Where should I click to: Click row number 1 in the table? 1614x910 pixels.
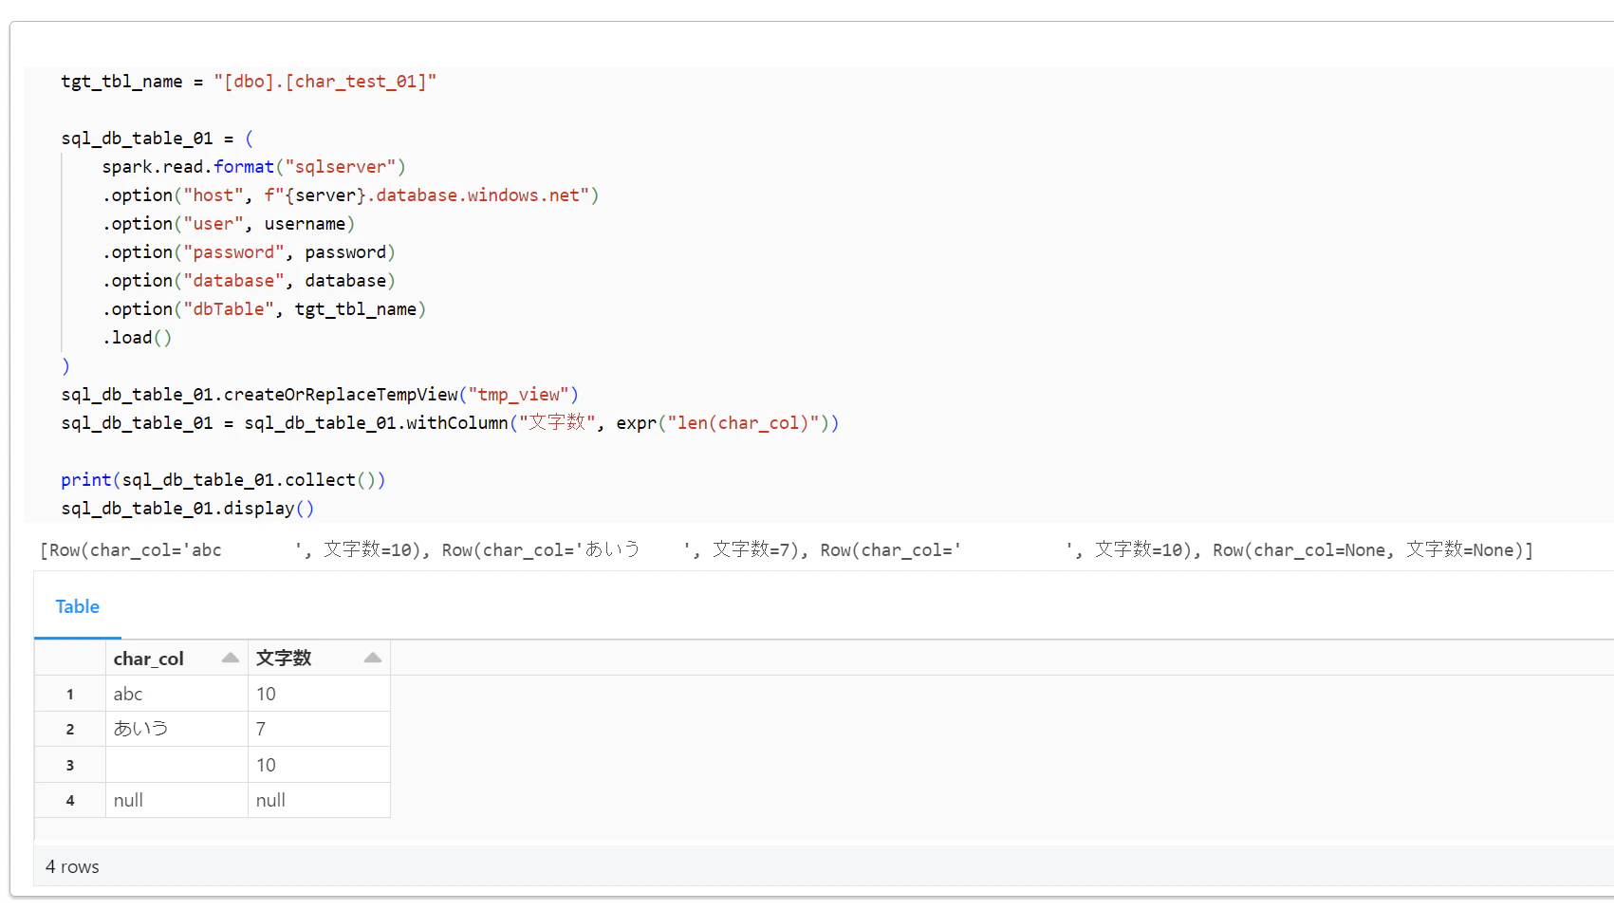[70, 694]
